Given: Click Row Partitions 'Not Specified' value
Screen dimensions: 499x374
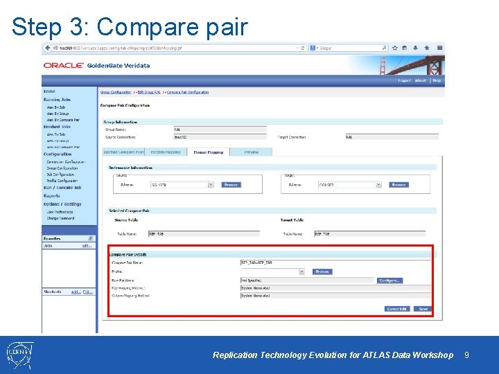Looking at the screenshot, I should [307, 280].
